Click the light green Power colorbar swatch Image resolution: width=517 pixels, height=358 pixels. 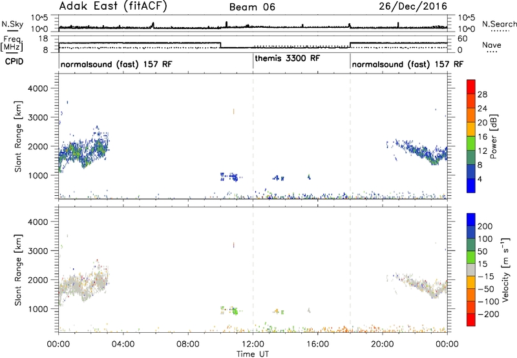(x=471, y=143)
